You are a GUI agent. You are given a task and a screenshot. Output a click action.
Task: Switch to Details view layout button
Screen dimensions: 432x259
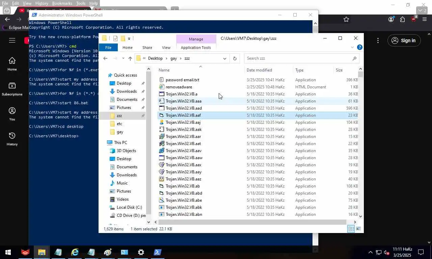pos(351,229)
